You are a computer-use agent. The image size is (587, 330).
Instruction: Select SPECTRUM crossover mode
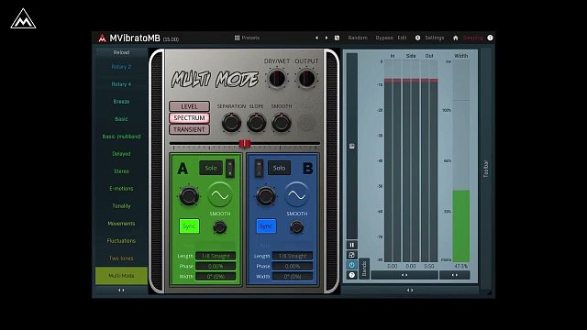point(190,118)
